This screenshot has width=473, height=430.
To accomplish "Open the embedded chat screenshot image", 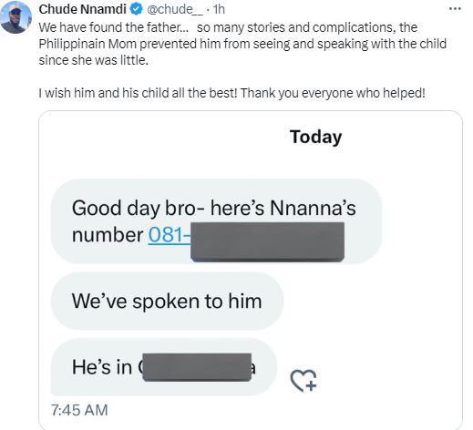I will click(x=251, y=271).
